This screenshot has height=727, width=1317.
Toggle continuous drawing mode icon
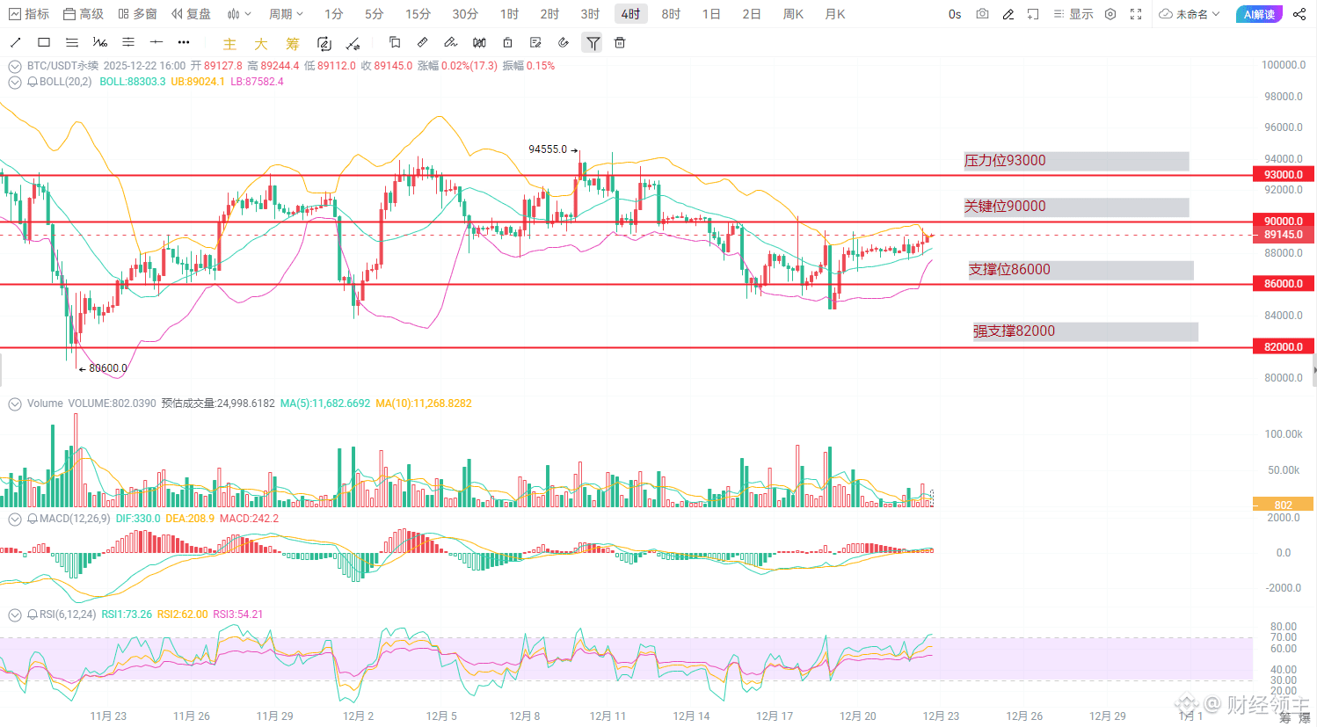click(x=324, y=43)
